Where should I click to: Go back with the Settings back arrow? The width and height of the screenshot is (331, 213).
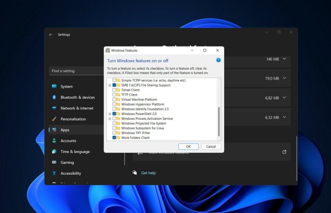(x=51, y=35)
